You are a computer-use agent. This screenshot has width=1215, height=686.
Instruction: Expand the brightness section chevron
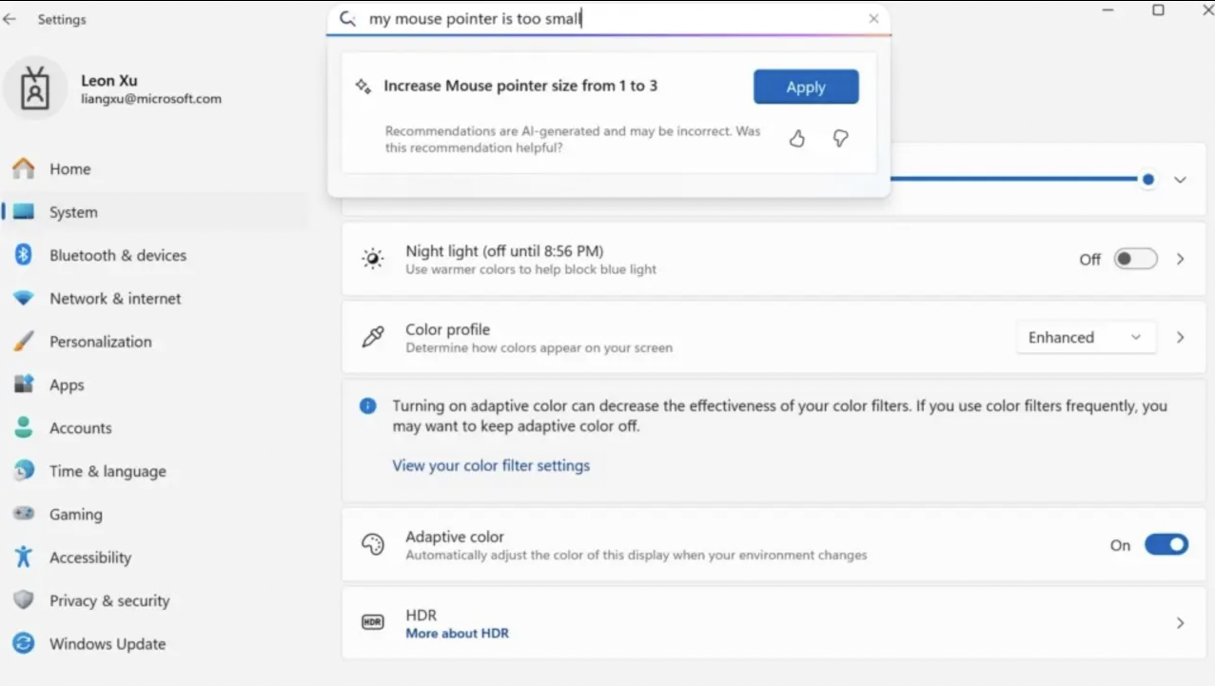pyautogui.click(x=1180, y=180)
